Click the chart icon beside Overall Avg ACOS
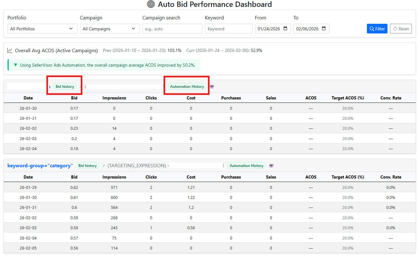 point(10,50)
